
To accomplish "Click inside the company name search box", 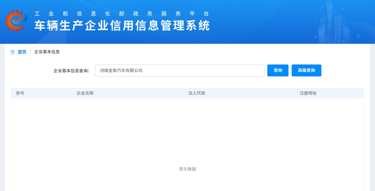I will point(179,70).
